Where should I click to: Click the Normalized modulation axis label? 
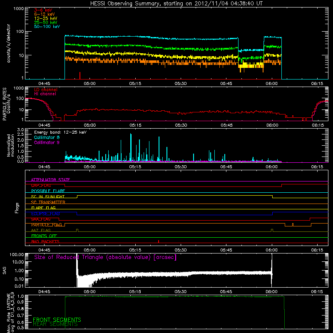10,145
